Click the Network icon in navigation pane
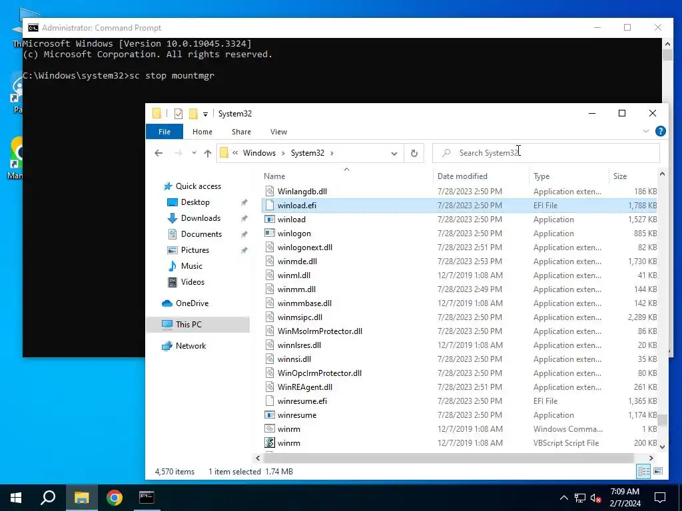The image size is (682, 511). click(x=167, y=346)
